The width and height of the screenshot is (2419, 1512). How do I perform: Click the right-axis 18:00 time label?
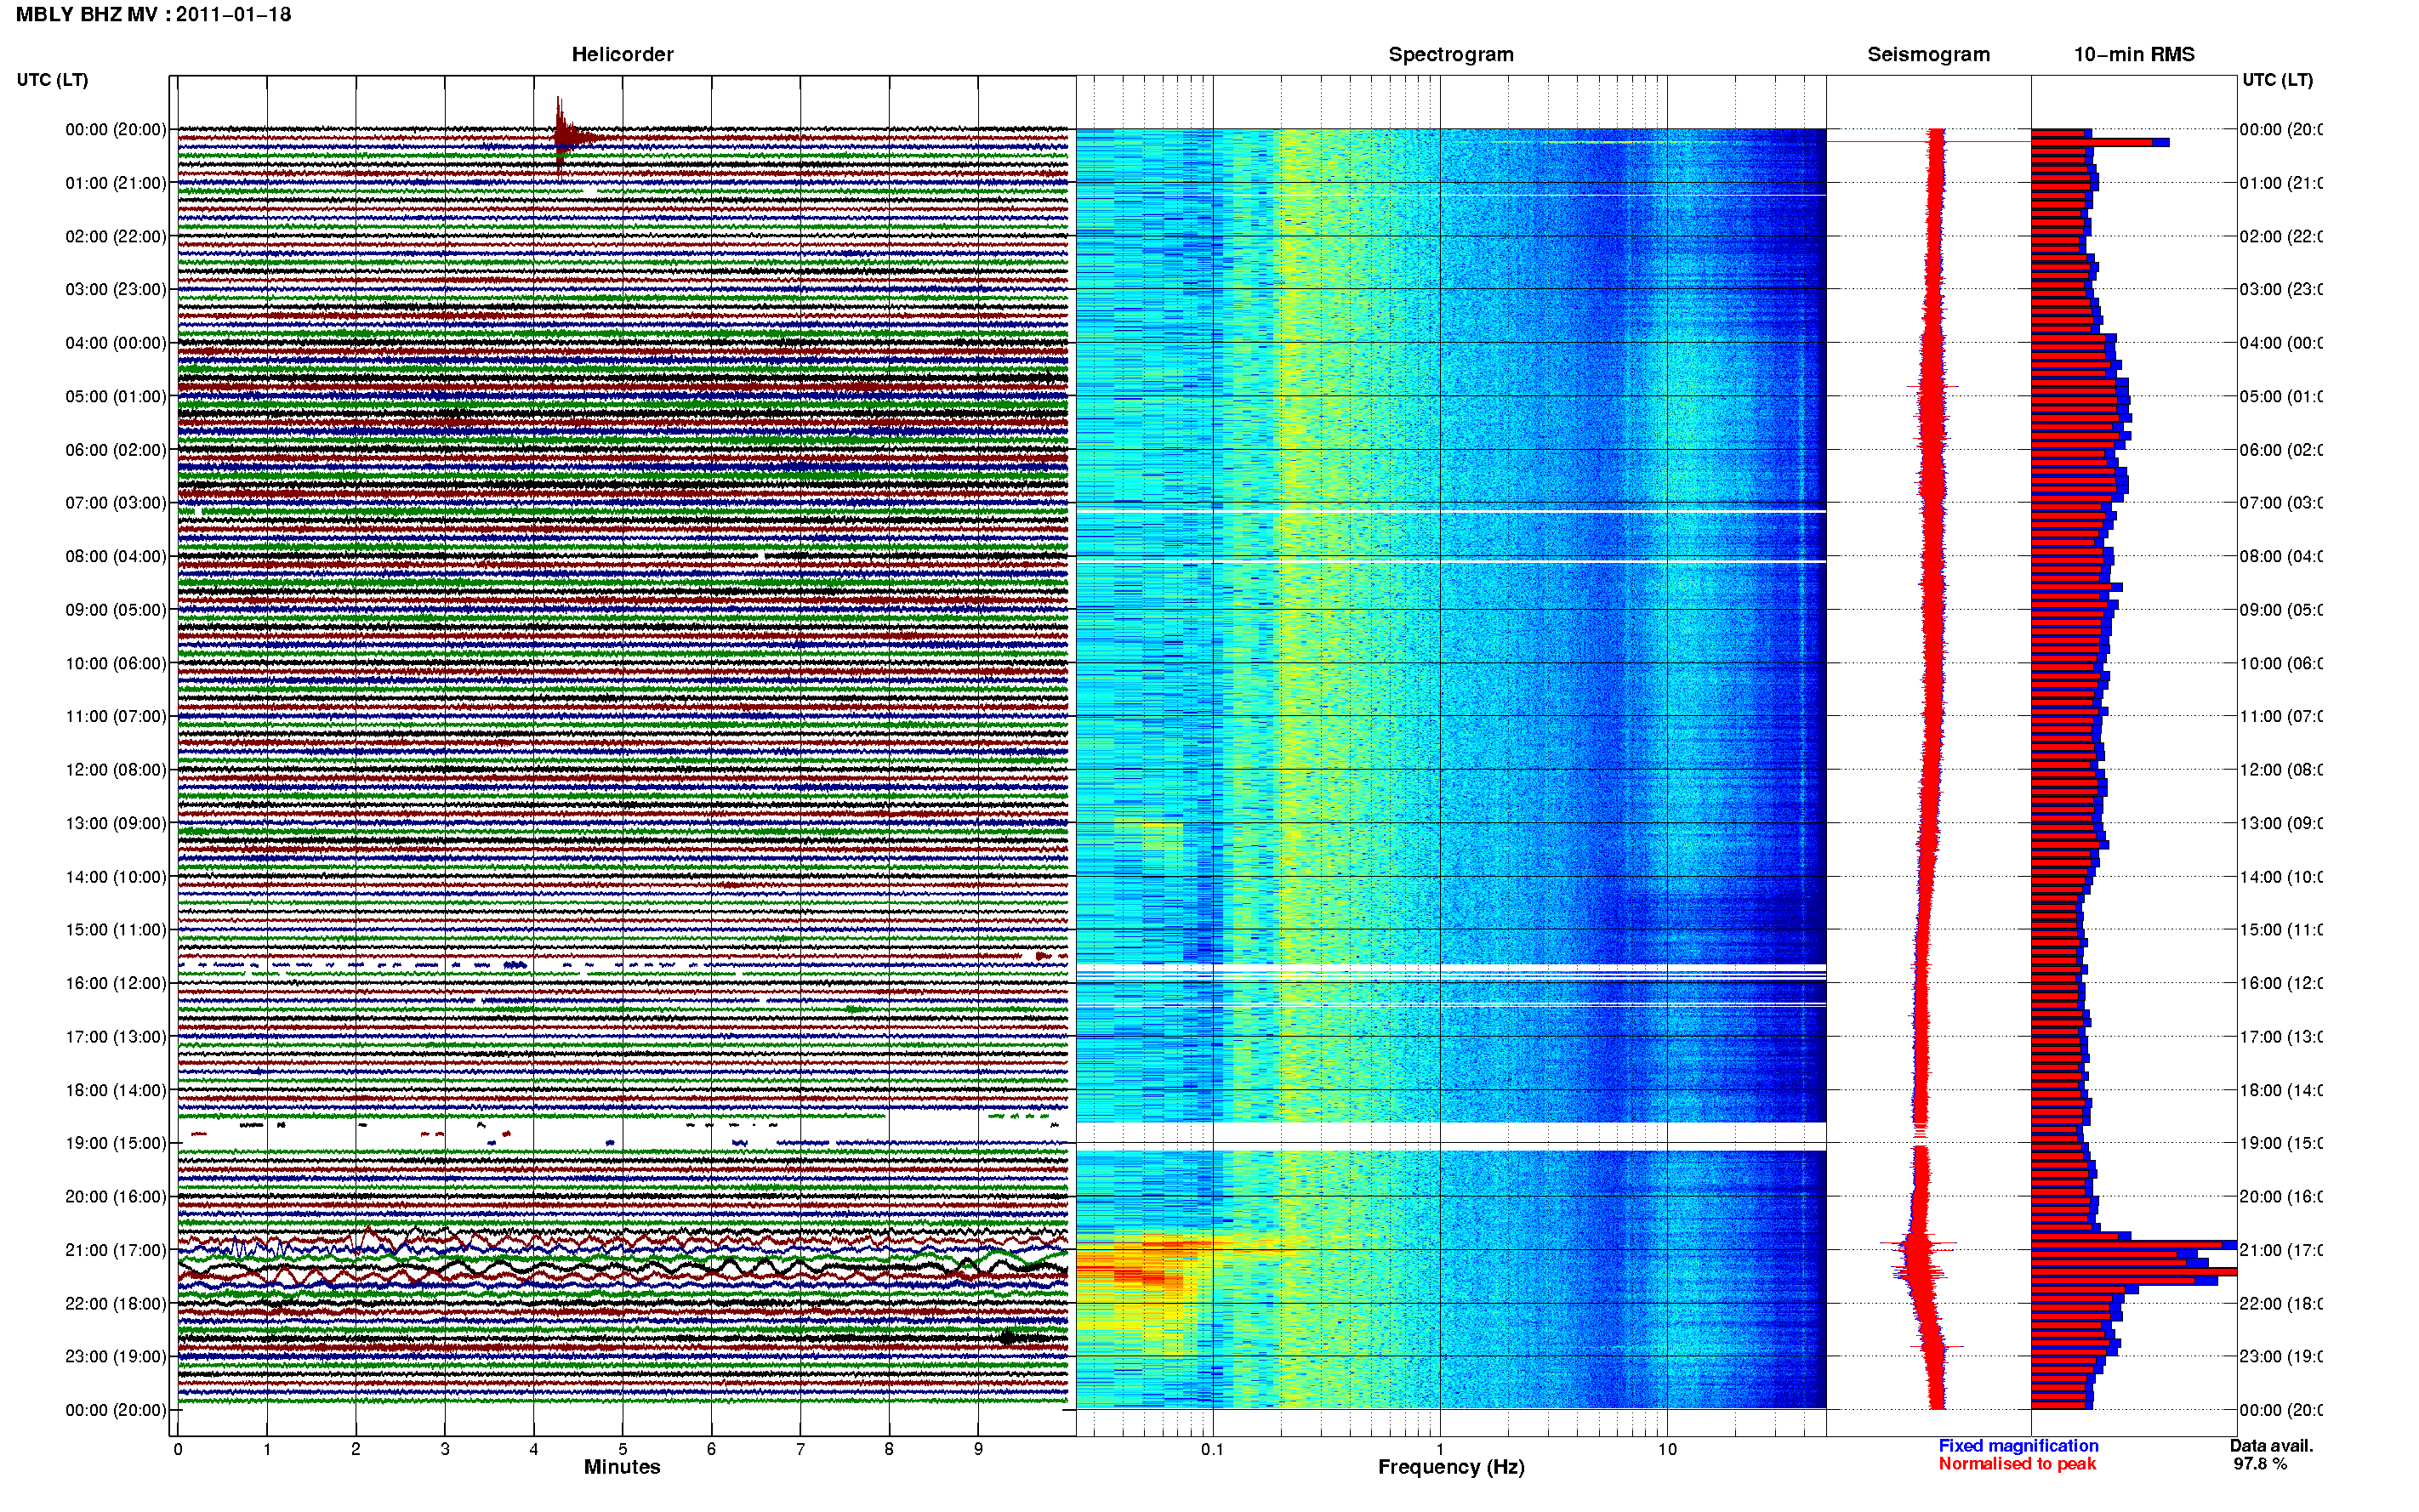point(2281,1090)
